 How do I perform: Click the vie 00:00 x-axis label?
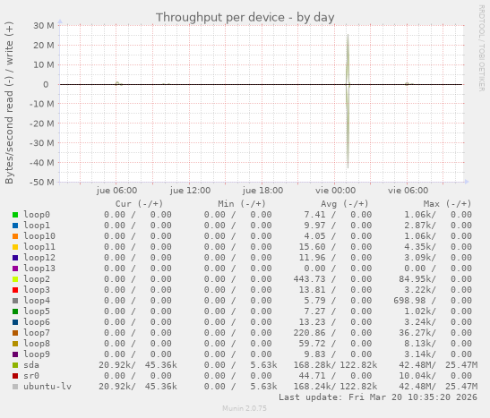(335, 191)
